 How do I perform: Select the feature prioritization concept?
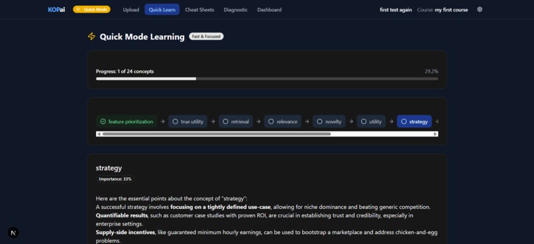(127, 121)
